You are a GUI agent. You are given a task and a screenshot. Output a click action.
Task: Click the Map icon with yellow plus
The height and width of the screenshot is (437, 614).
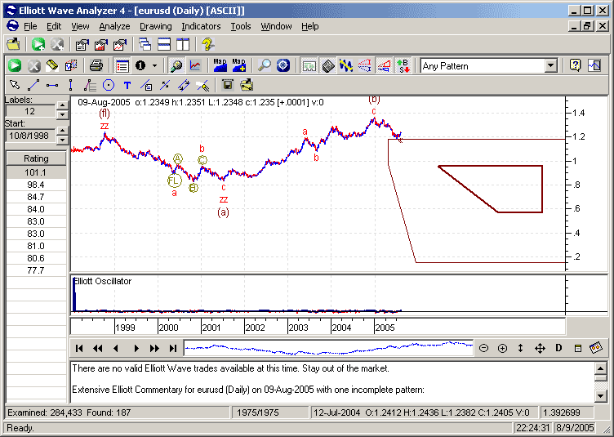pyautogui.click(x=239, y=65)
